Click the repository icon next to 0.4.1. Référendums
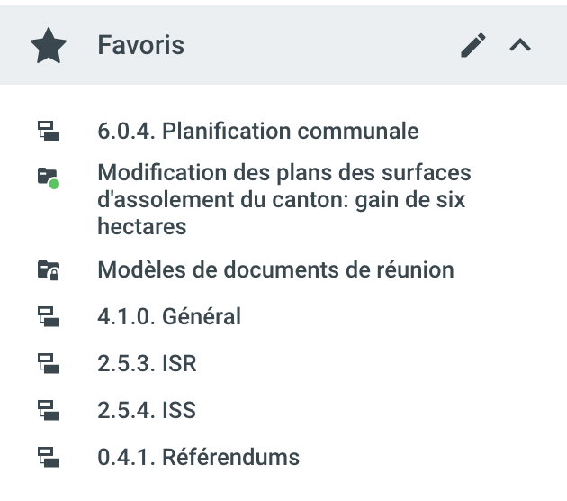 point(49,458)
